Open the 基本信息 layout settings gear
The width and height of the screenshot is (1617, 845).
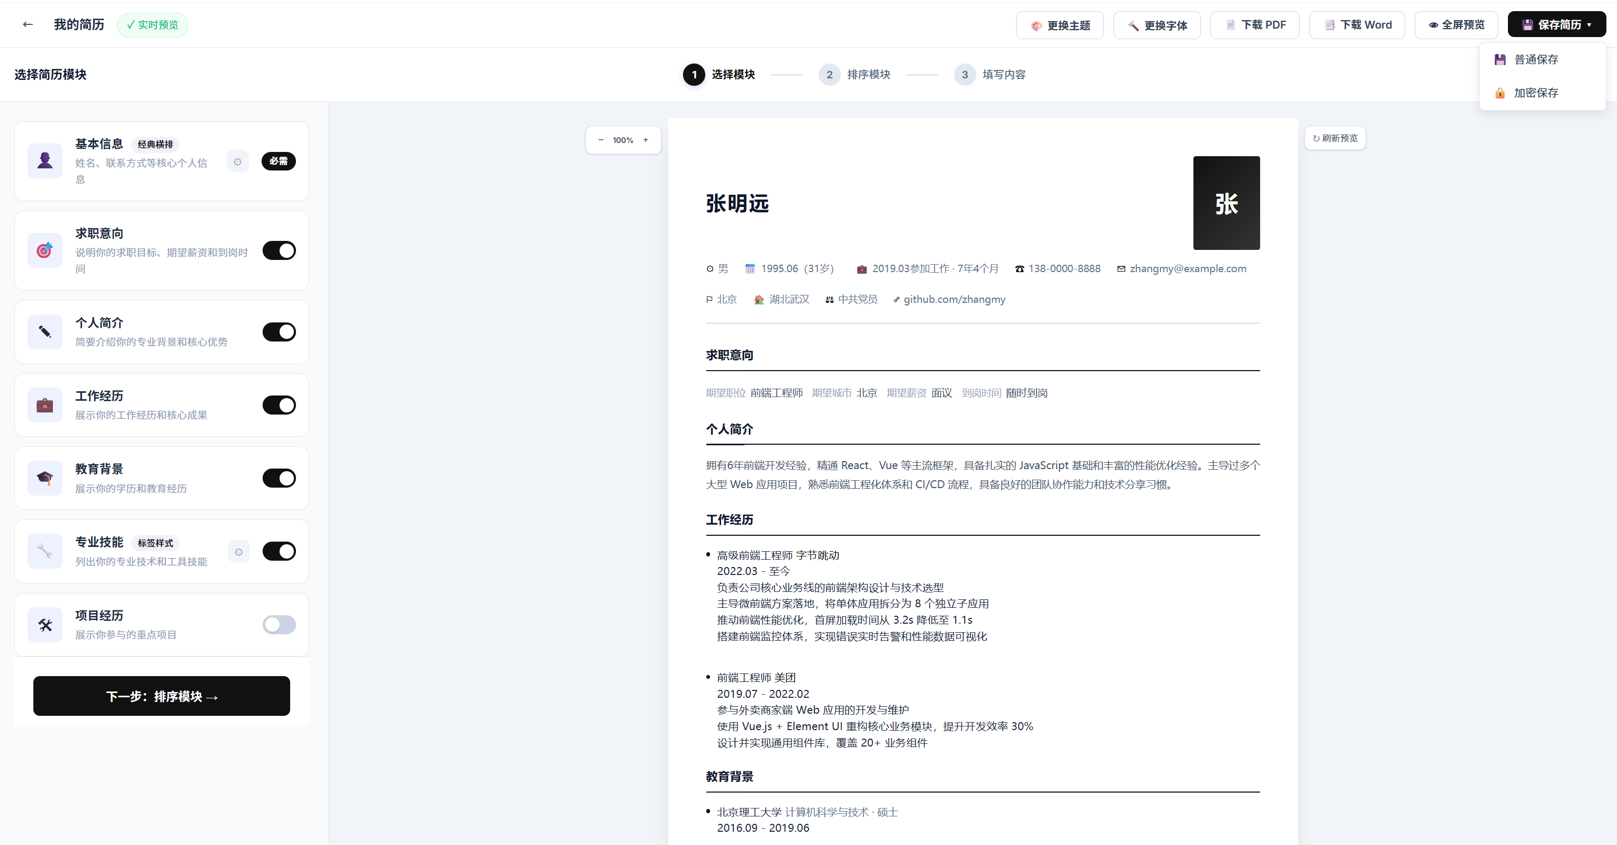coord(237,161)
